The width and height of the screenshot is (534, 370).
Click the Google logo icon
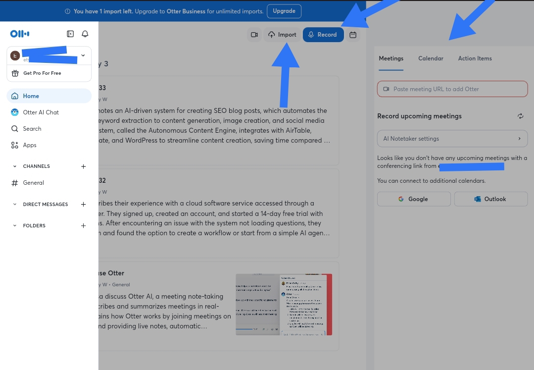[x=401, y=199]
